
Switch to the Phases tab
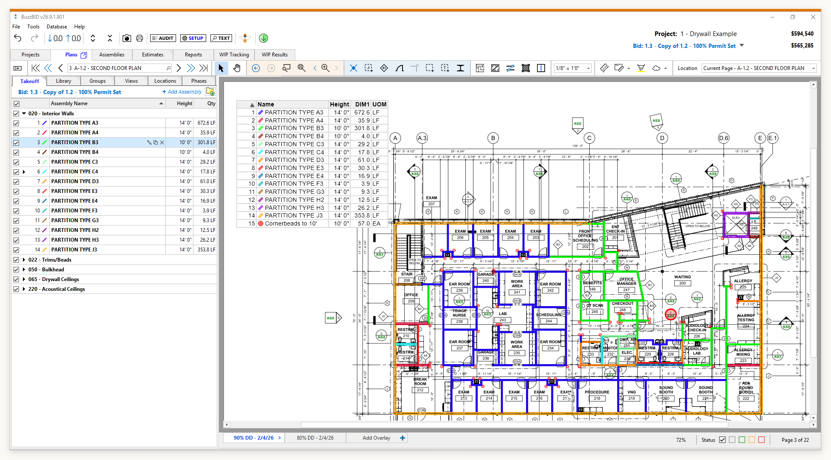coord(199,81)
